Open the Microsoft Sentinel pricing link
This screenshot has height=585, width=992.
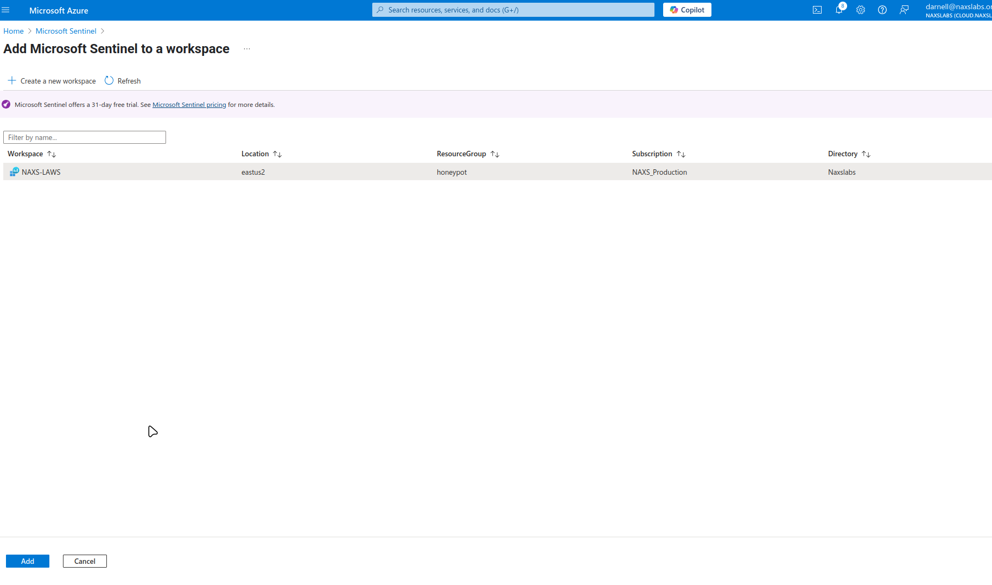(189, 105)
